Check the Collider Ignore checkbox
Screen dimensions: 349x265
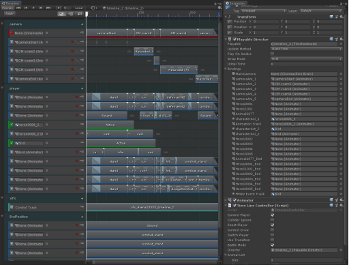(272, 220)
